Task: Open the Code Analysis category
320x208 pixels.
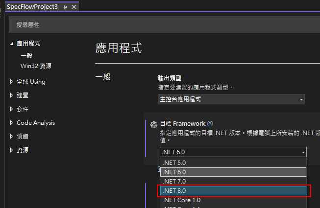Action: click(x=36, y=123)
